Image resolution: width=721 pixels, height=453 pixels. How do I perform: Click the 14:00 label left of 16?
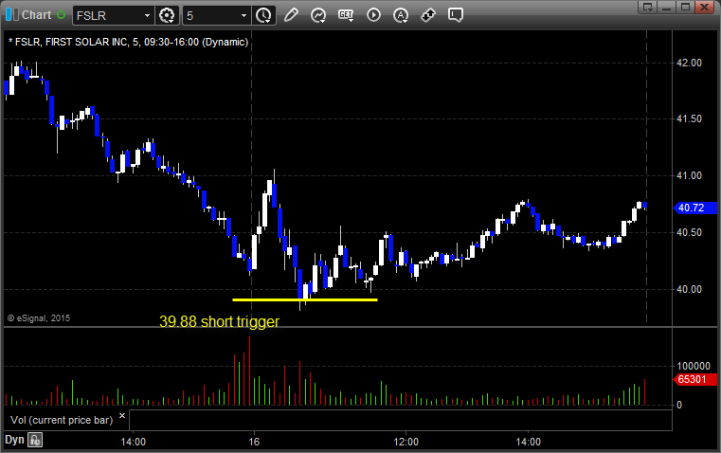pos(133,442)
